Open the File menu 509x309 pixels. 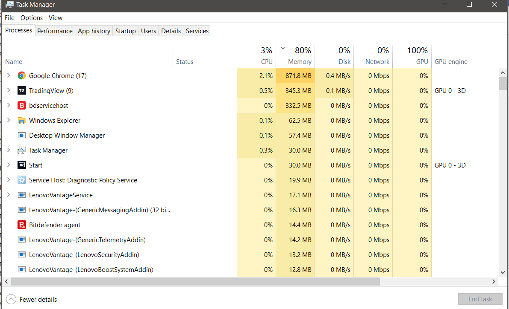coord(10,18)
